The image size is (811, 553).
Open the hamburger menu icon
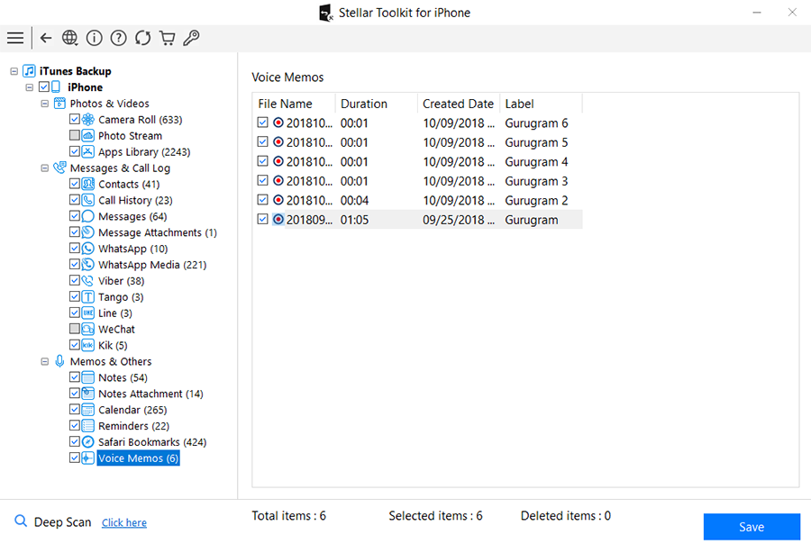(15, 38)
